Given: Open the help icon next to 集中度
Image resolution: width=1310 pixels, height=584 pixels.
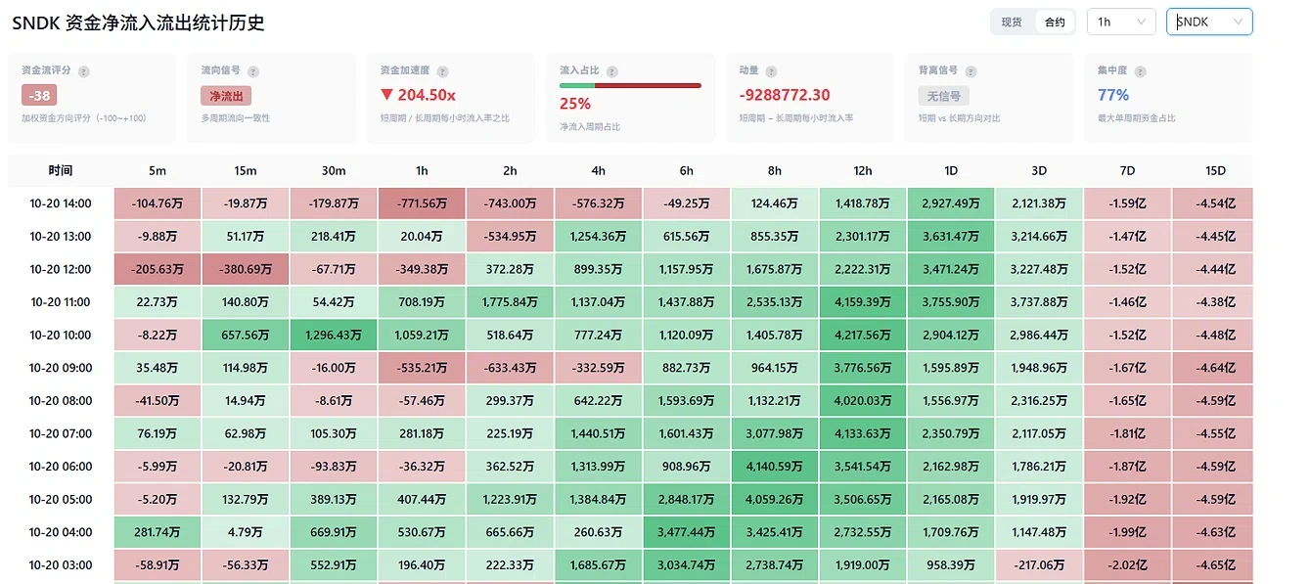Looking at the screenshot, I should pyautogui.click(x=1139, y=71).
